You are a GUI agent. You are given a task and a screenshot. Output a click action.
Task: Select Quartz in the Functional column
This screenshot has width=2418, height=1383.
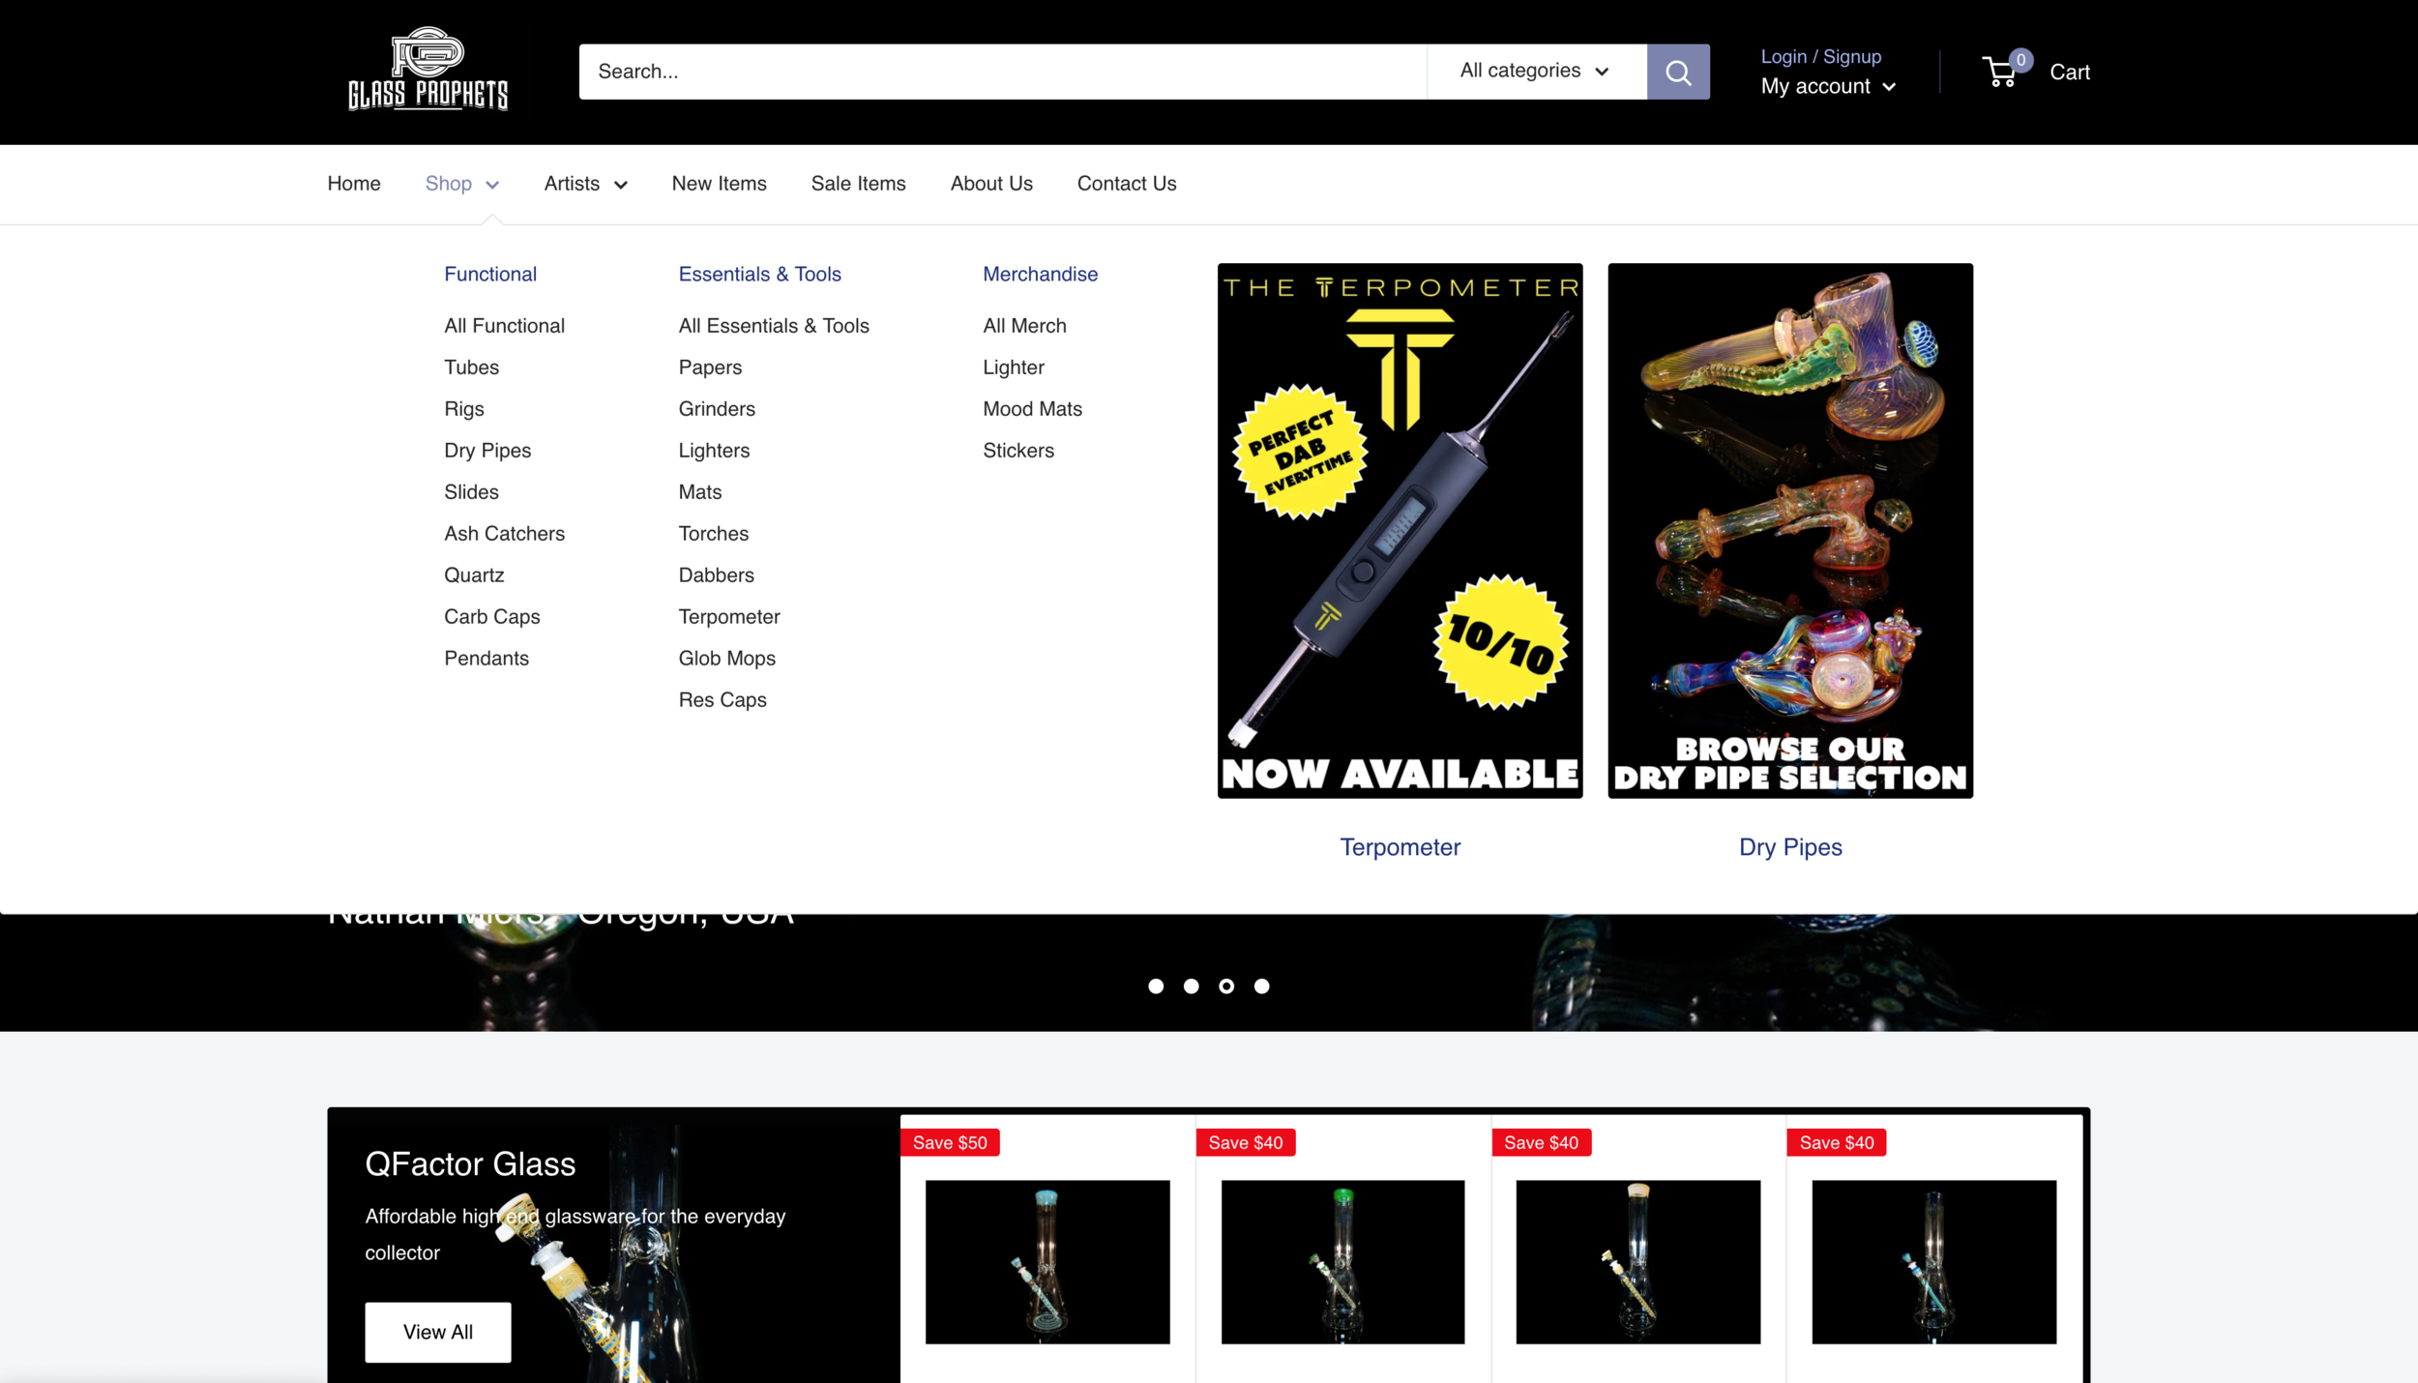(474, 575)
